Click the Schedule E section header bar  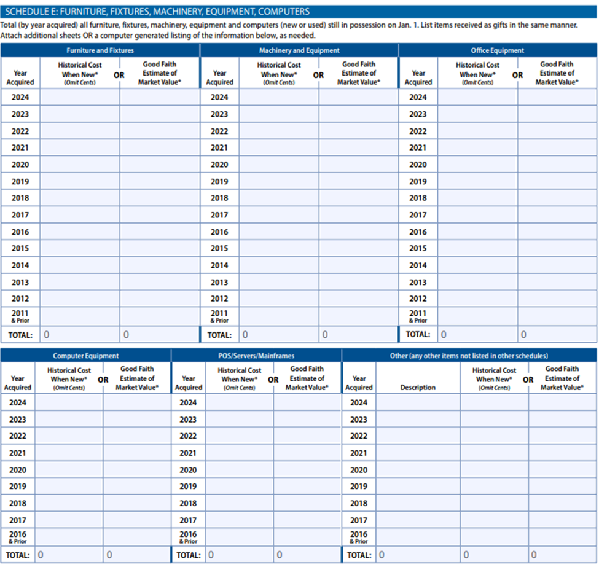pyautogui.click(x=299, y=11)
